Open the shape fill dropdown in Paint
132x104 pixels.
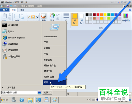click(x=58, y=18)
